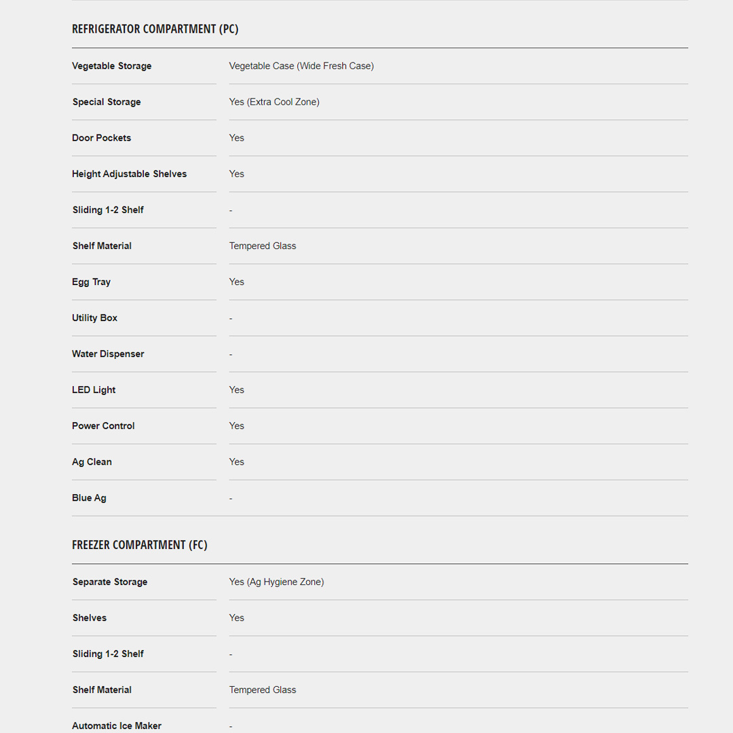Click Tempered Glass value in the refrigerator section
Screen dimensions: 733x733
(x=263, y=246)
